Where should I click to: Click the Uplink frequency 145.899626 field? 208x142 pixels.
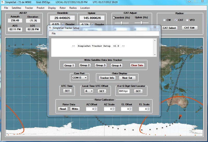pos(92,18)
